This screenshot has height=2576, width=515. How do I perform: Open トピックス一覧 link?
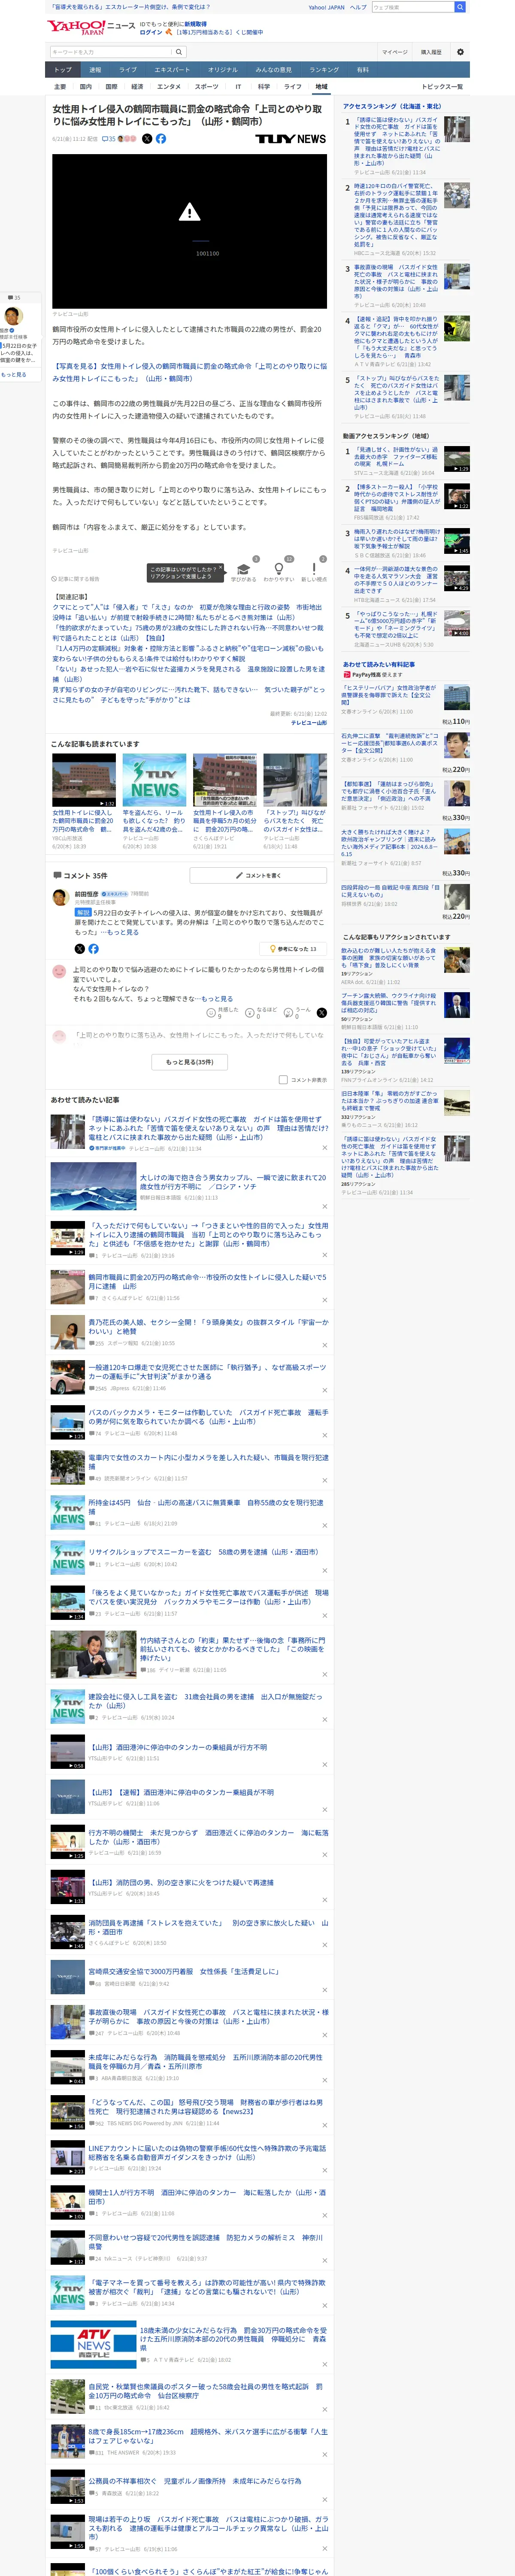[442, 87]
